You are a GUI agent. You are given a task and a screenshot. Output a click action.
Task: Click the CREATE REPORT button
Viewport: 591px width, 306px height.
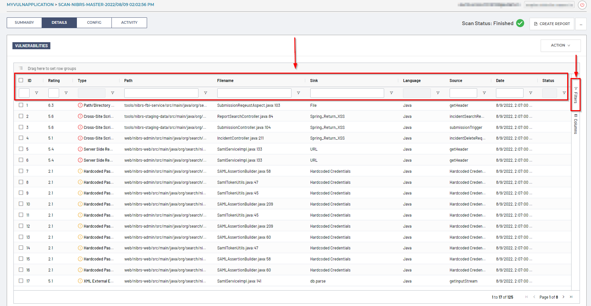(x=552, y=24)
